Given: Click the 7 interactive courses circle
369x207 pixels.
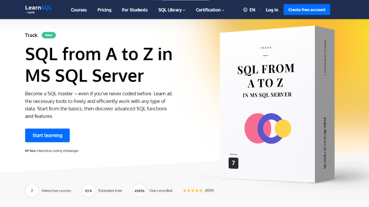Looking at the screenshot, I should tap(32, 190).
